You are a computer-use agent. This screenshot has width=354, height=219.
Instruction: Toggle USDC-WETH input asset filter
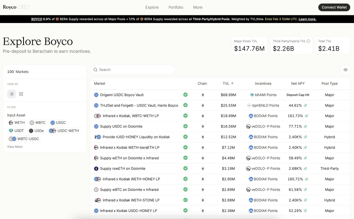(x=64, y=131)
